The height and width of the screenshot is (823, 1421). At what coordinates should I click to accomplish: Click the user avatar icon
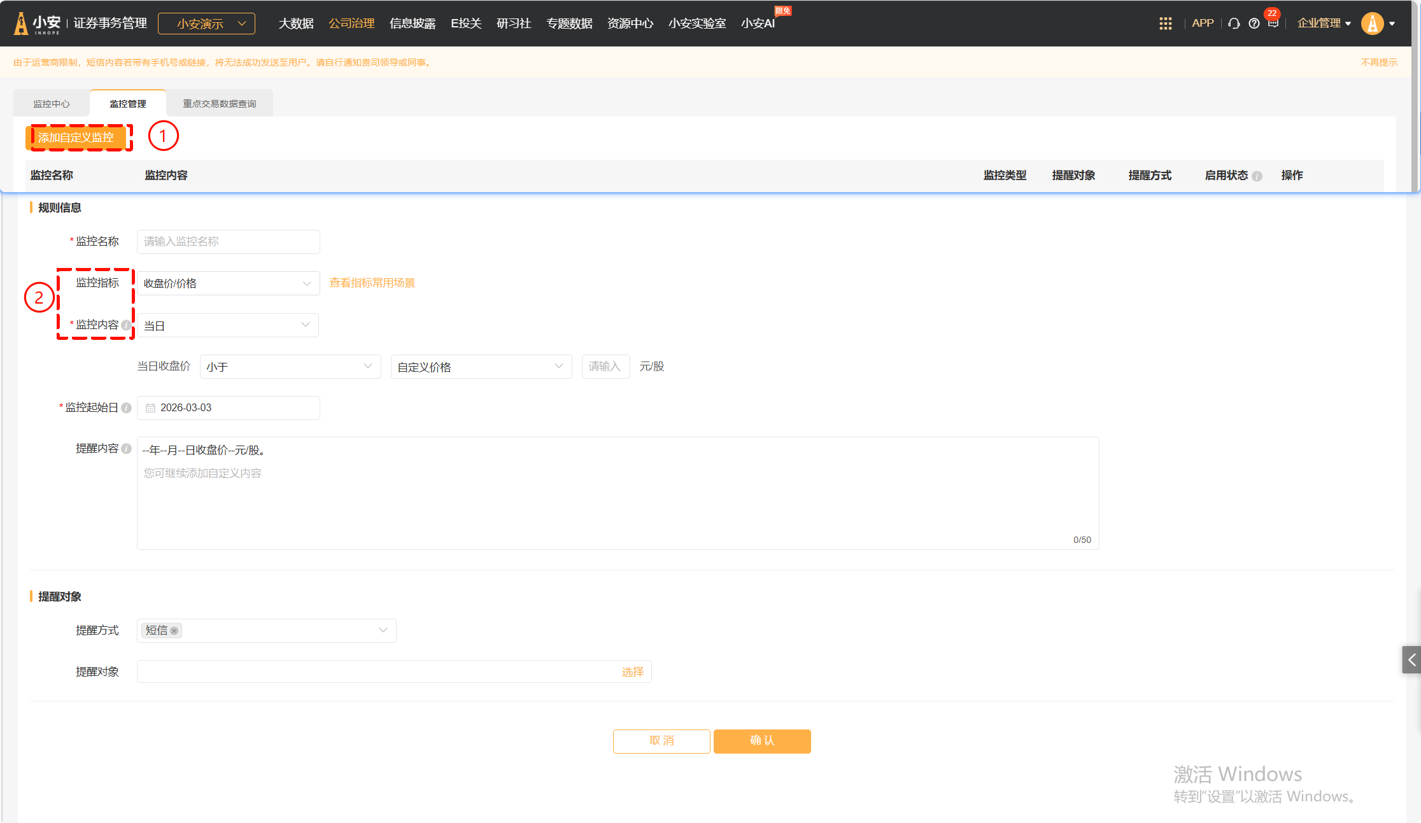pyautogui.click(x=1372, y=24)
